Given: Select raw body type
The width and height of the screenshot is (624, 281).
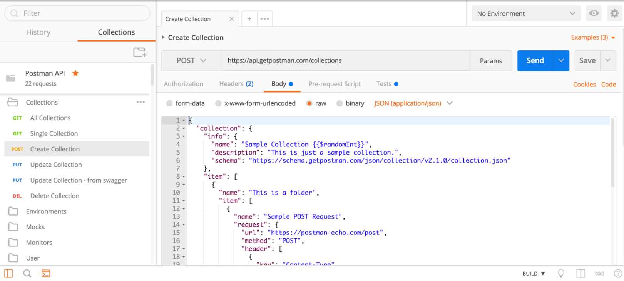Looking at the screenshot, I should pyautogui.click(x=309, y=103).
